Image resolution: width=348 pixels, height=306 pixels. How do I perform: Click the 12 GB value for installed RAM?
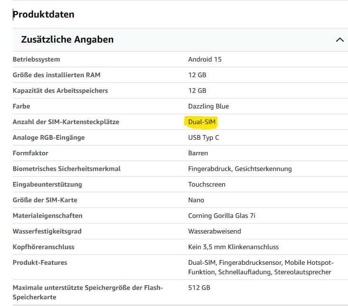[x=197, y=75]
